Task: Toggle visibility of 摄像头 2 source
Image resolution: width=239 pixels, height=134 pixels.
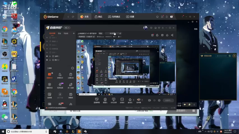Action: coord(47,41)
